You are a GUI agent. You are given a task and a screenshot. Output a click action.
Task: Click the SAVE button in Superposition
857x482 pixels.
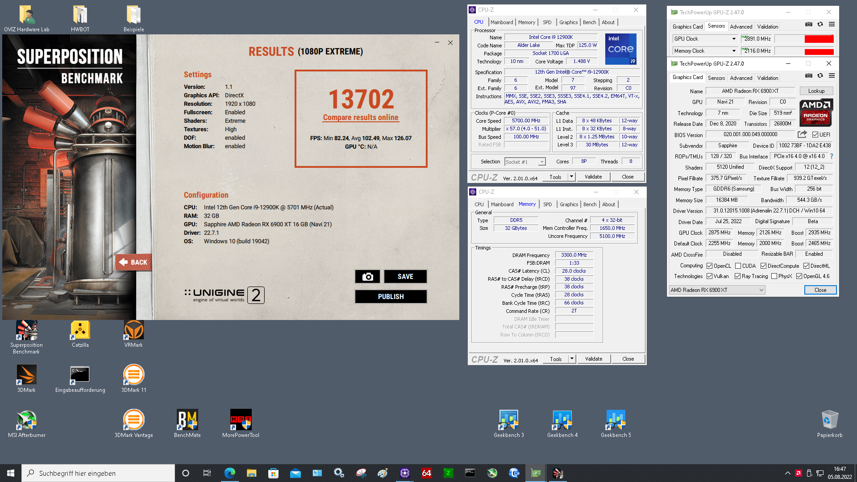[x=405, y=277]
